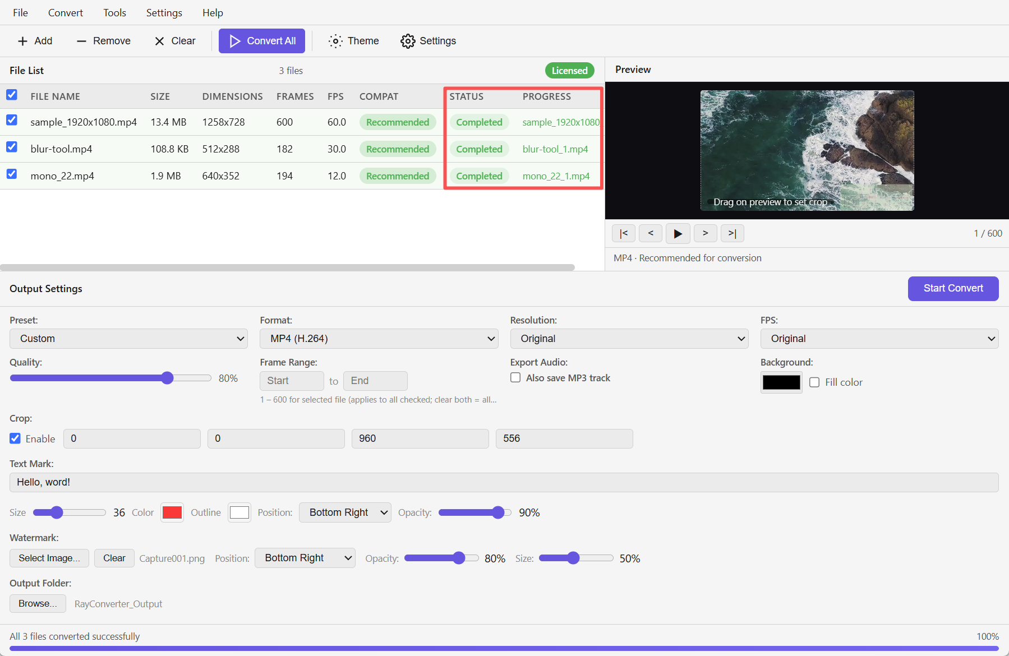This screenshot has width=1009, height=656.
Task: Click the Frame Range Start field
Action: tap(292, 381)
